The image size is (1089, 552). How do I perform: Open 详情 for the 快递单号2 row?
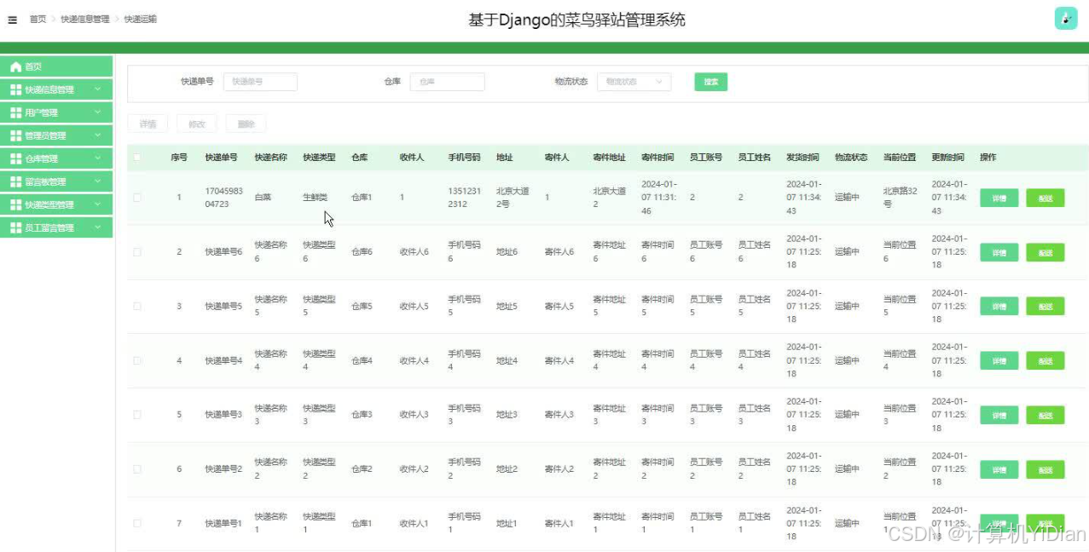(999, 469)
